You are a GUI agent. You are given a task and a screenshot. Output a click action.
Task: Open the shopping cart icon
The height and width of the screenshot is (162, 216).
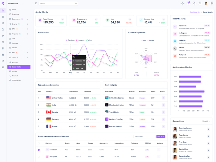point(188,4)
